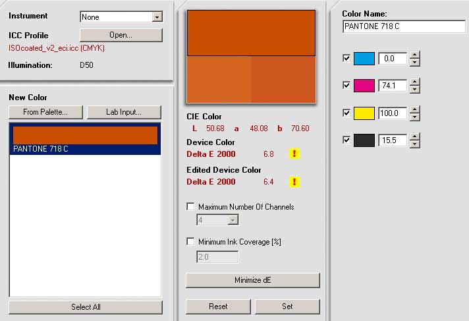Click the lower-left device color preview swatch

pos(219,79)
